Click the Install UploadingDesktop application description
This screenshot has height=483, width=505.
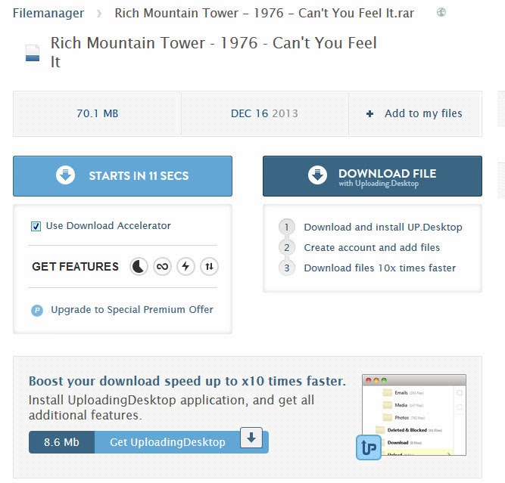pos(171,407)
